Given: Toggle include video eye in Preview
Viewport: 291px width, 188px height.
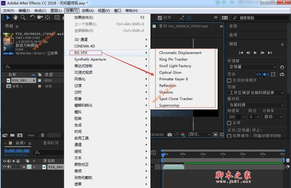Looking at the screenshot, I should pos(259,74).
